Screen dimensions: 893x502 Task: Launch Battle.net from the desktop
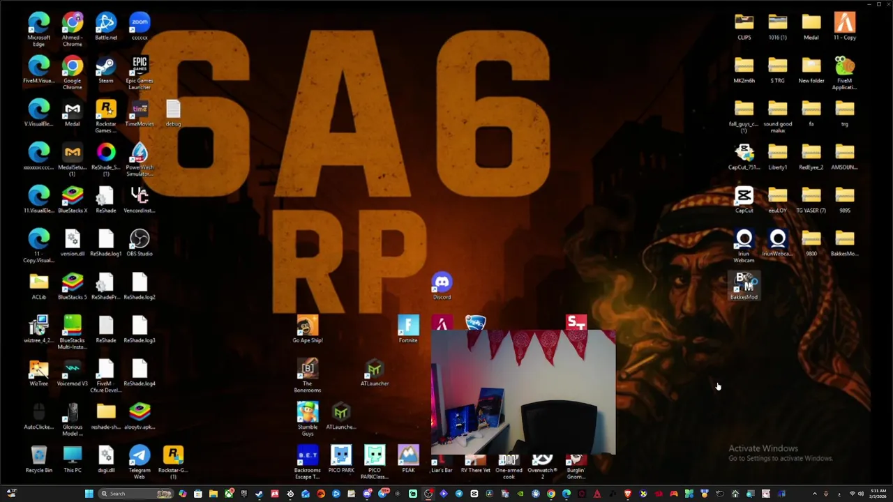click(106, 26)
